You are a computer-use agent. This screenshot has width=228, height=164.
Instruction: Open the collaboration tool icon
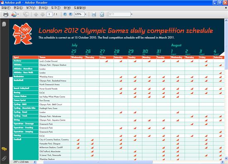[14, 14]
